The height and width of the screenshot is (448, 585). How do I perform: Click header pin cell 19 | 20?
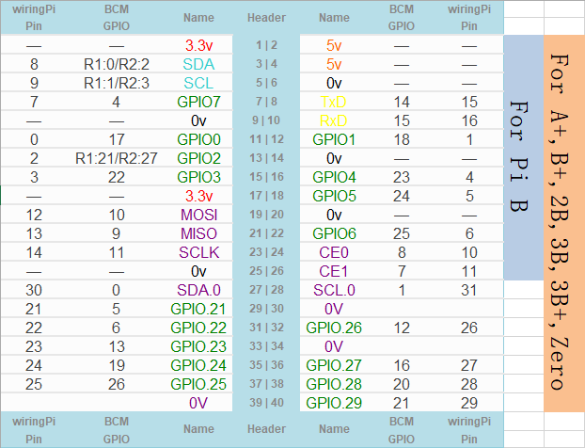pyautogui.click(x=266, y=215)
